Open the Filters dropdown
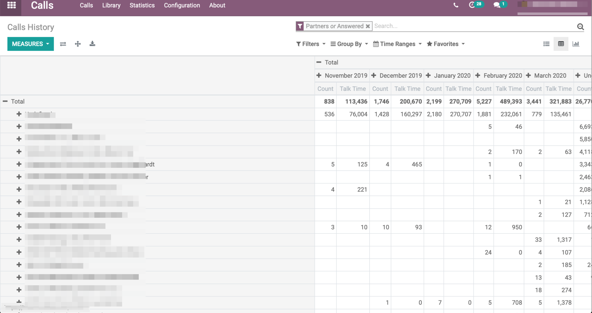The height and width of the screenshot is (313, 592). [311, 44]
